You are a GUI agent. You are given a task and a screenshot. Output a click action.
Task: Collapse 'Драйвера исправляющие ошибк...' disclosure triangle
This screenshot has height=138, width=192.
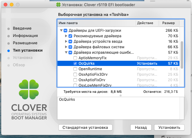[x=66, y=52]
